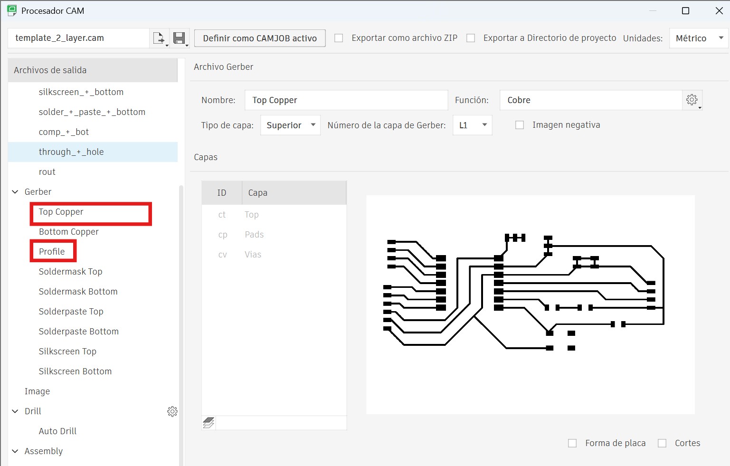Select the rout entry
Screen dimensions: 730x466
(47, 172)
